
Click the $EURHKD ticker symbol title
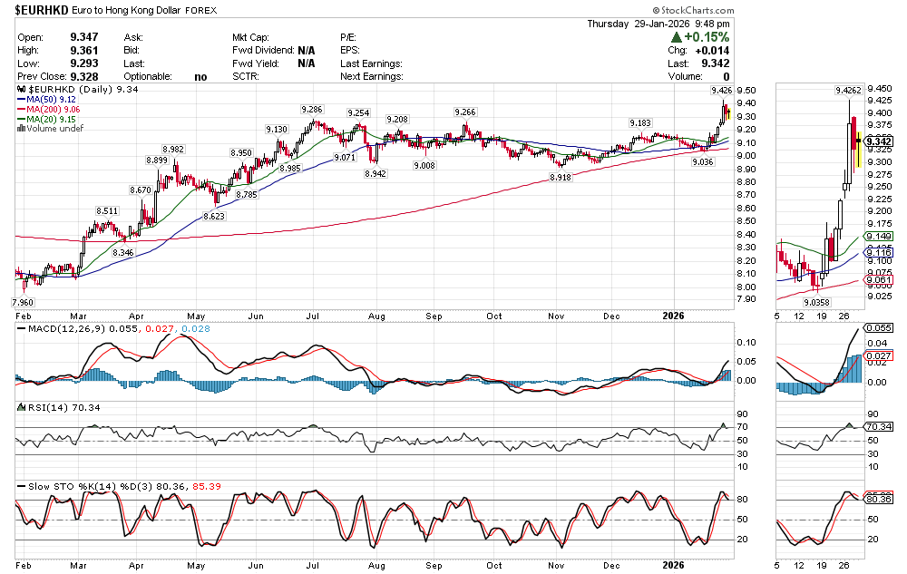pos(44,10)
